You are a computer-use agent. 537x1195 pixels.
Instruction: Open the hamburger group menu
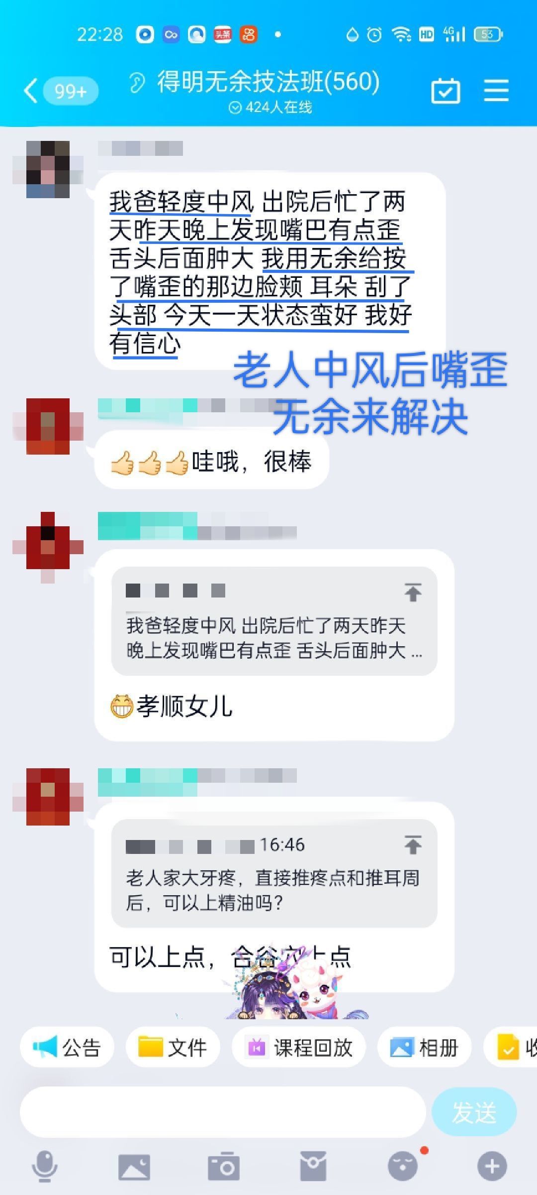coord(496,91)
